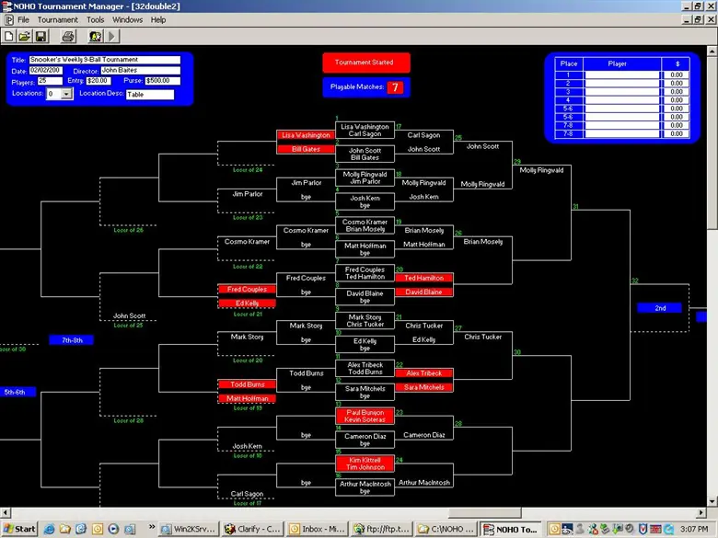Click the players toolbar icon beside Print
The image size is (718, 538).
pos(95,36)
